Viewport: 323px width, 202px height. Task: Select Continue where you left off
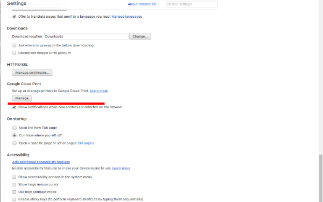point(14,135)
